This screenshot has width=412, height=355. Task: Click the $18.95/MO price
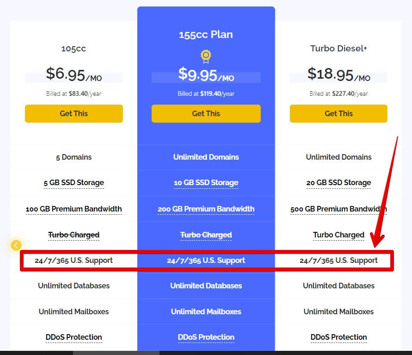point(338,75)
